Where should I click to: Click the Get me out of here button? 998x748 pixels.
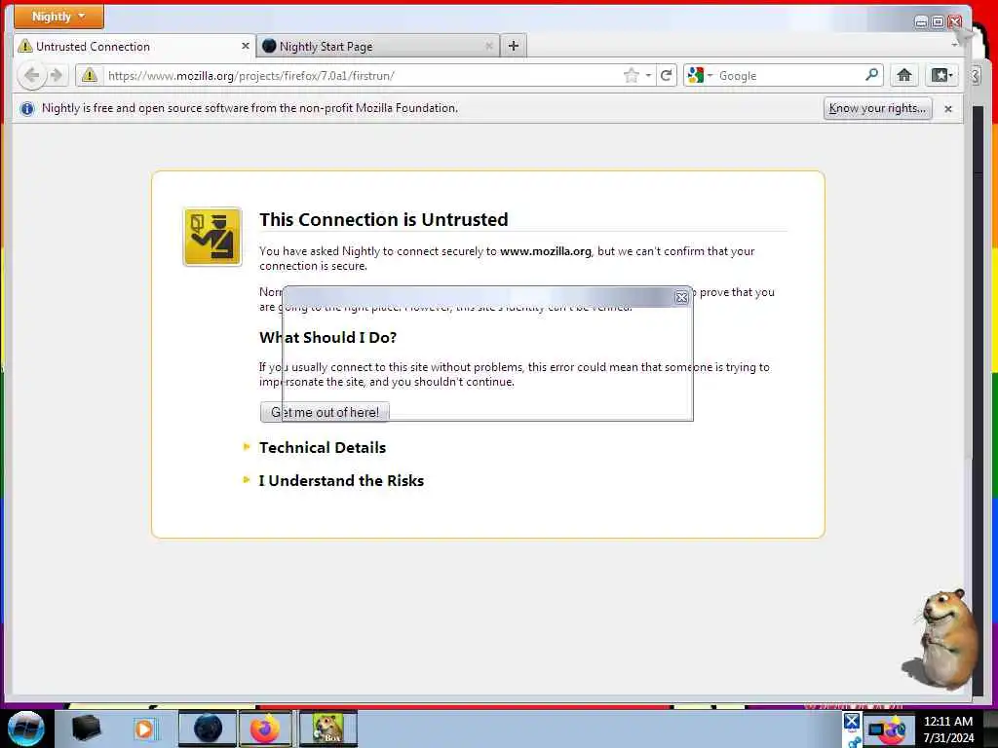coord(325,412)
